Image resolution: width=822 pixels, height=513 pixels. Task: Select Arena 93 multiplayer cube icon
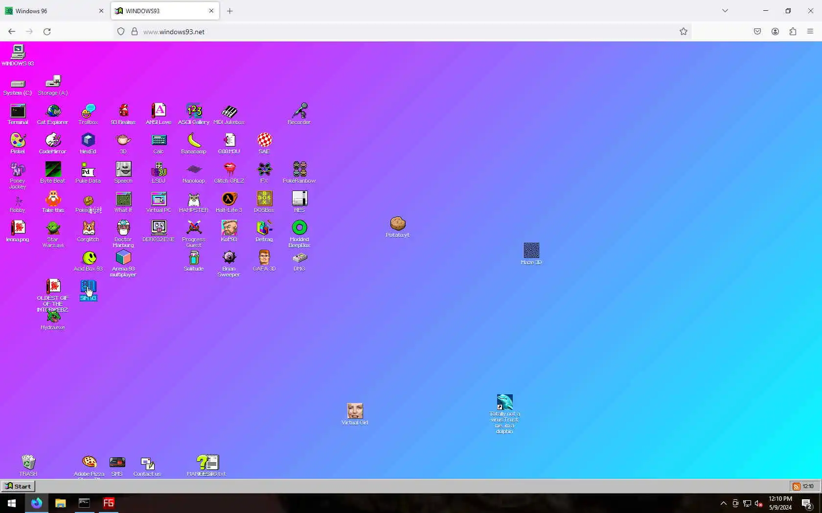[x=123, y=264]
